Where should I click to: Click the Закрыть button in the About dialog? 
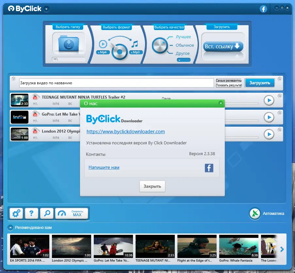click(152, 186)
